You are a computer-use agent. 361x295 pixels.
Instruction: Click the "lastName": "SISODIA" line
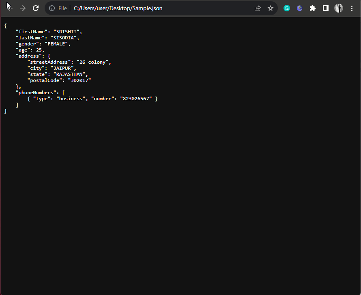click(47, 38)
